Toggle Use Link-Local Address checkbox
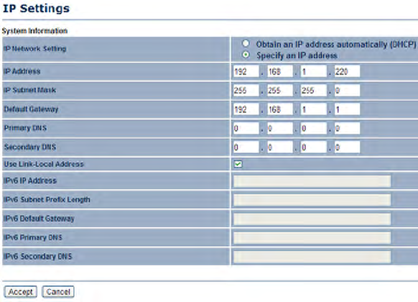418x302 pixels. click(x=238, y=164)
